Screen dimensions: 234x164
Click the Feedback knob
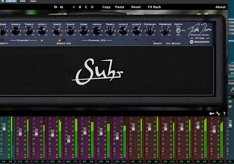click(x=150, y=31)
